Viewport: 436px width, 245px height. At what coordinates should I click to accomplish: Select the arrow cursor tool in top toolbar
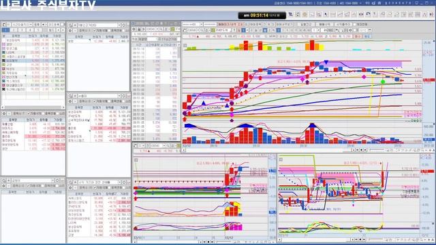point(326,14)
